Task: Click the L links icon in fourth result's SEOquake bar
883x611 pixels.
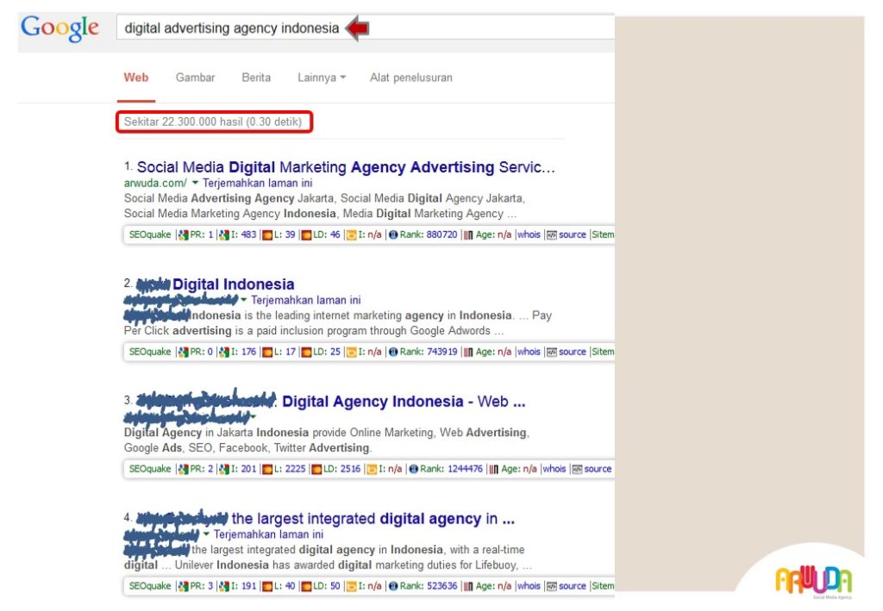Action: pyautogui.click(x=267, y=586)
